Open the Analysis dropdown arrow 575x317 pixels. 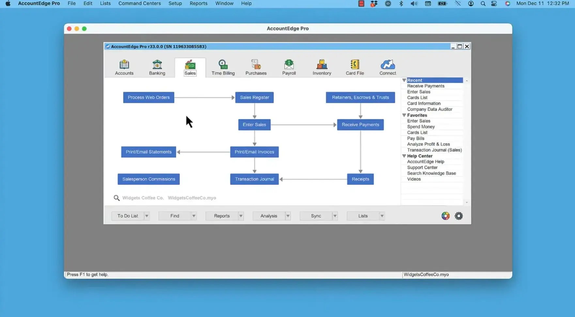(x=288, y=216)
